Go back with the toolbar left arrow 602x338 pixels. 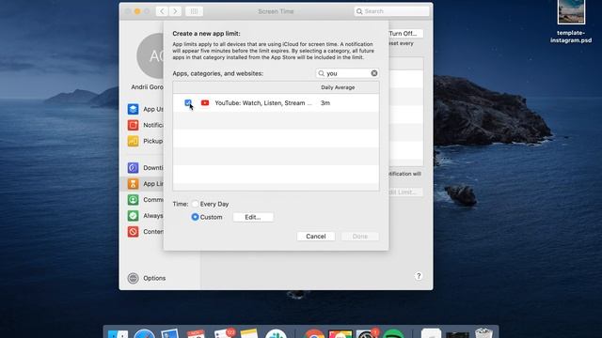tap(162, 11)
